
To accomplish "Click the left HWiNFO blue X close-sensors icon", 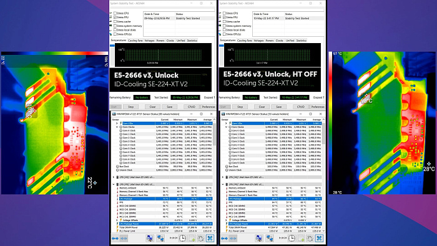I will (210, 239).
